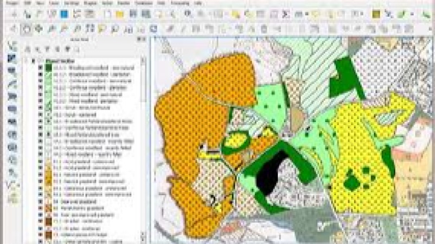Image resolution: width=435 pixels, height=244 pixels.
Task: Click the Layers panel float/close buttons
Action: [x=142, y=40]
